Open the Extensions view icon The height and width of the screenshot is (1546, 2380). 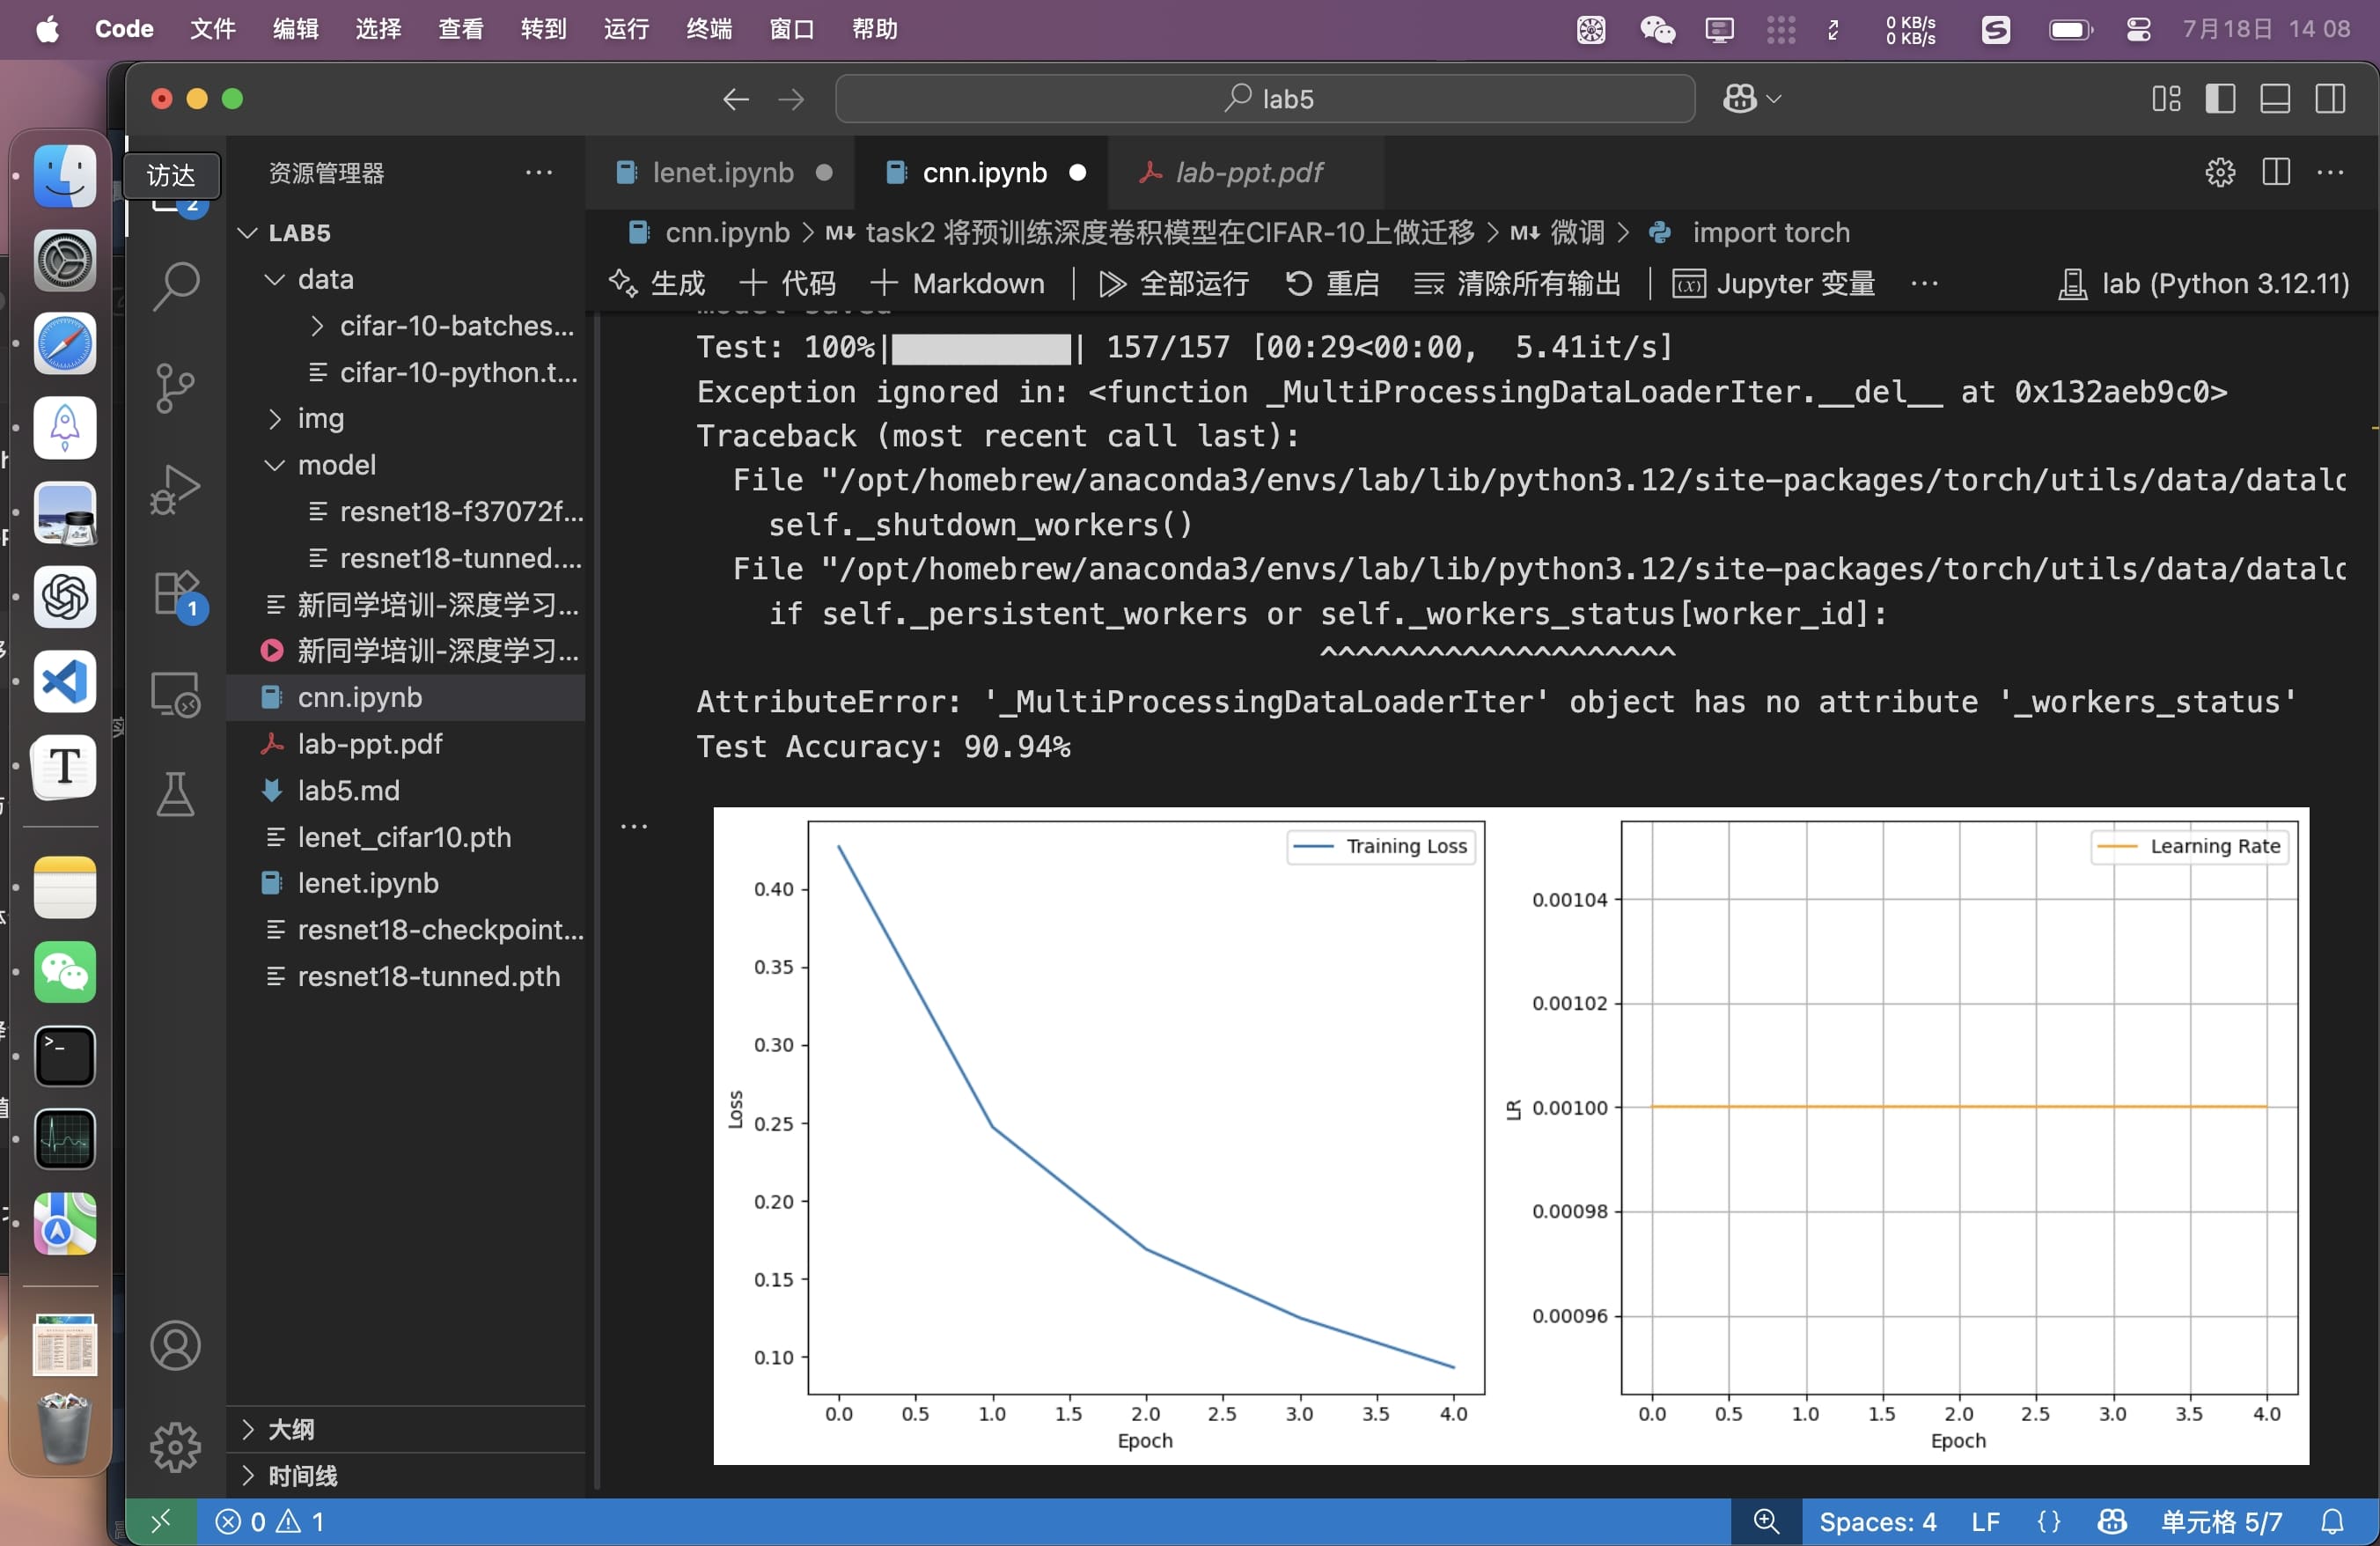click(176, 593)
